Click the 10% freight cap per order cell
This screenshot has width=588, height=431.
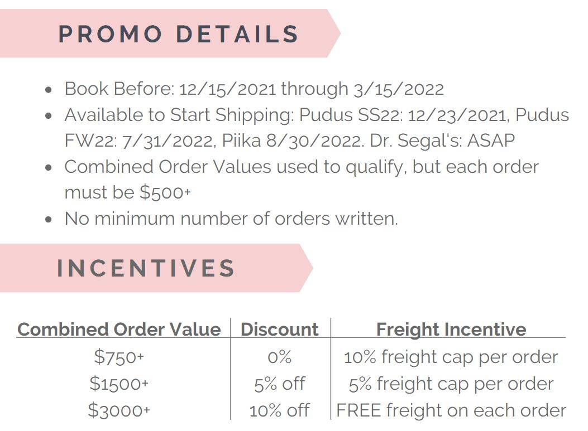(x=451, y=357)
